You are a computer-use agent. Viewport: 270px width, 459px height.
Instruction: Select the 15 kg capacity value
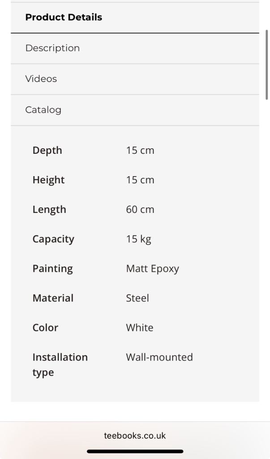138,239
